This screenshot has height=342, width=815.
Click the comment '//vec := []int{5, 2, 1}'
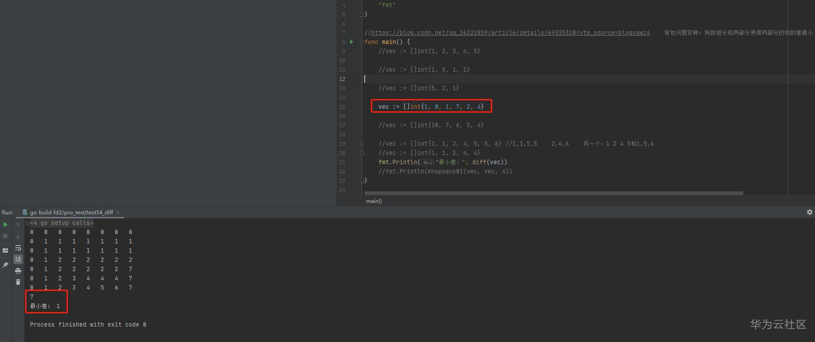tap(419, 88)
